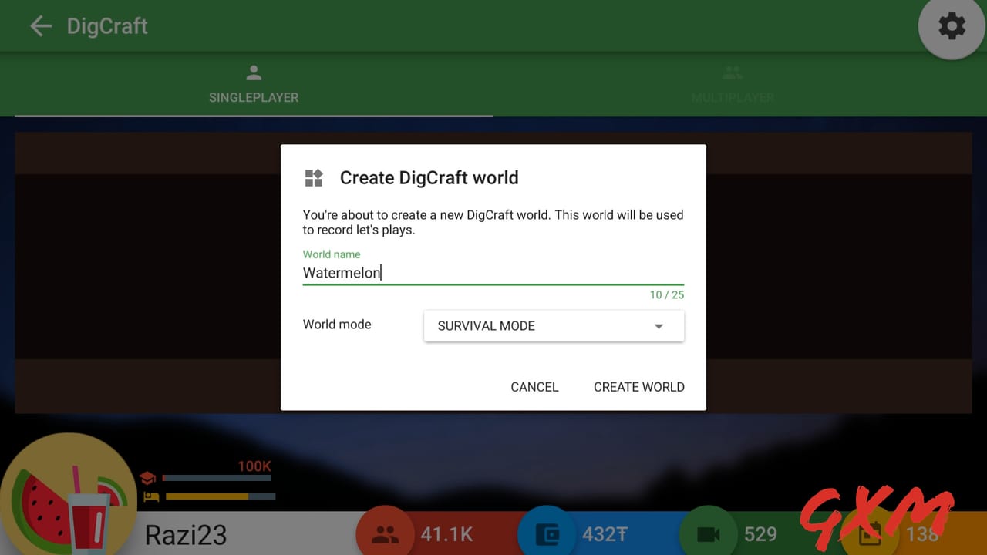Screen dimensions: 987x555
Task: Click the back arrow beside DigCraft
Action: pos(40,26)
